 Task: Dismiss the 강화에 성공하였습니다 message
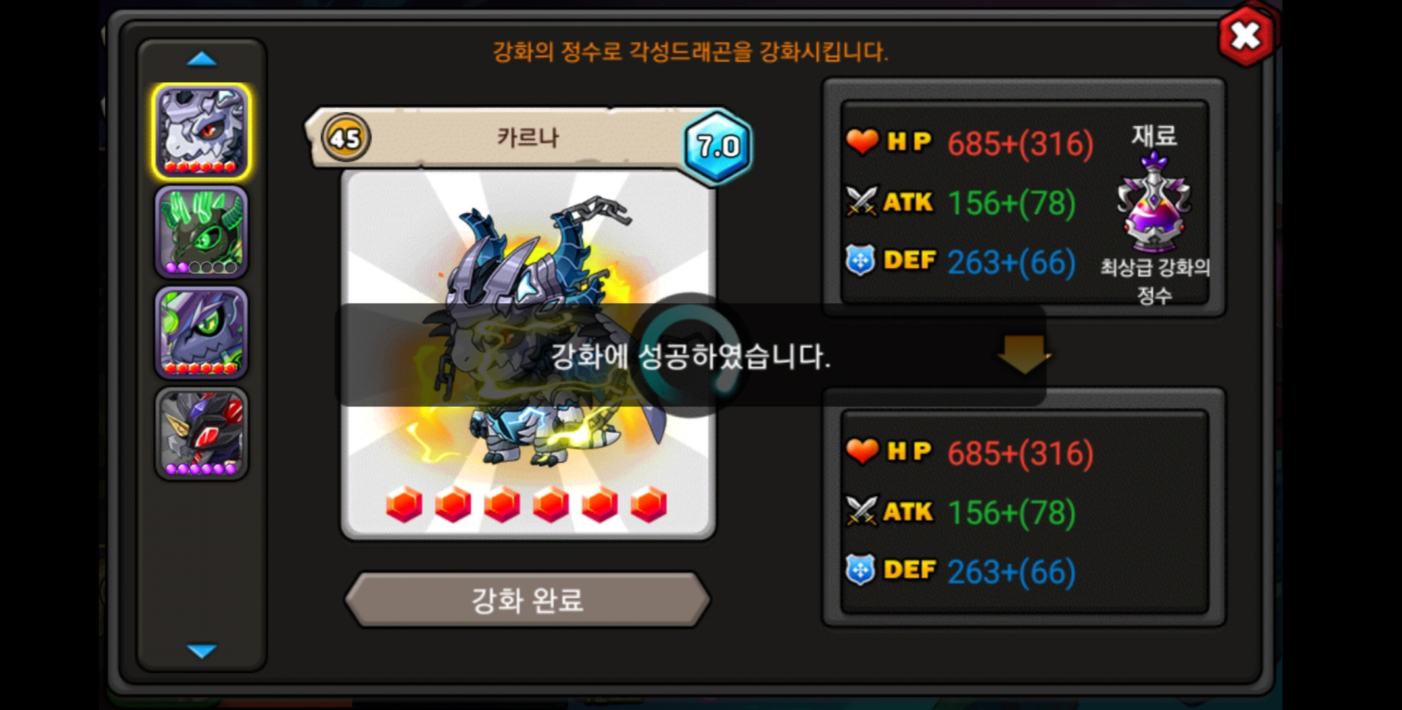coord(690,356)
